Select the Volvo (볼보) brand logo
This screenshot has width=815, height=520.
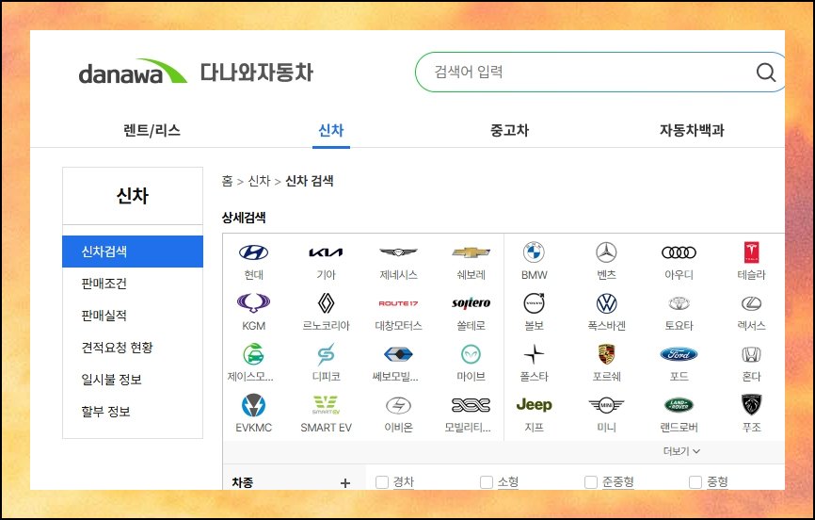(534, 303)
